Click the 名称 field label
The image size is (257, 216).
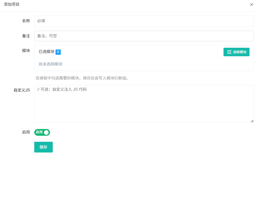[26, 21]
